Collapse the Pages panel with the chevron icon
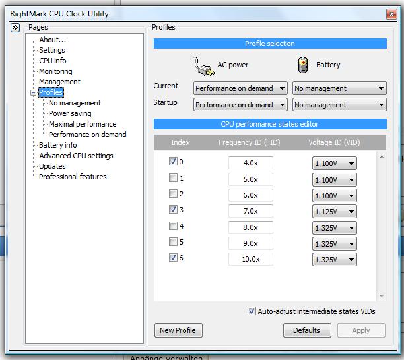 tap(15, 27)
